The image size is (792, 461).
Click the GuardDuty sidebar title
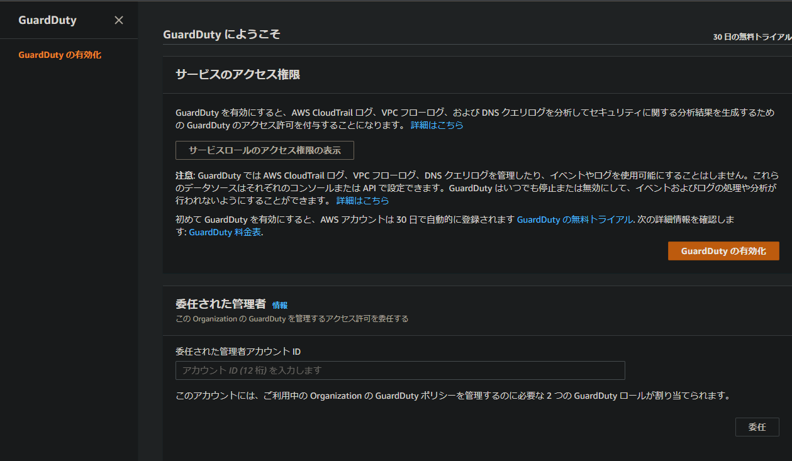47,20
